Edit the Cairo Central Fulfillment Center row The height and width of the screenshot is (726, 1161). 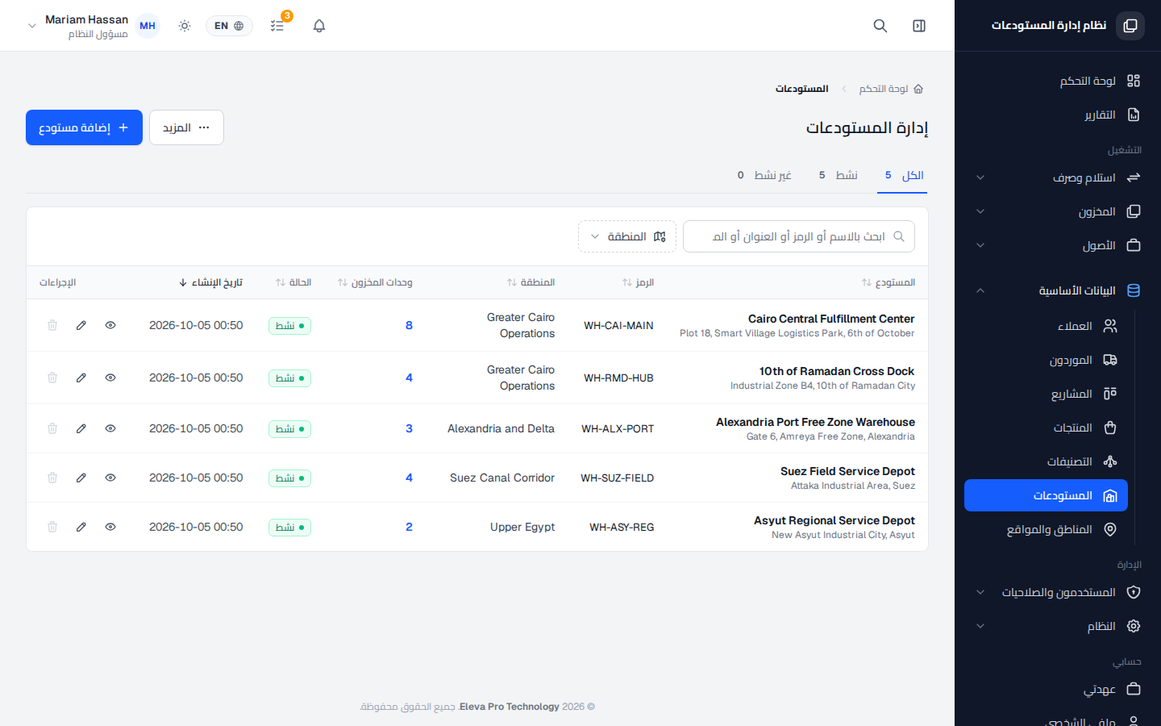click(x=81, y=325)
